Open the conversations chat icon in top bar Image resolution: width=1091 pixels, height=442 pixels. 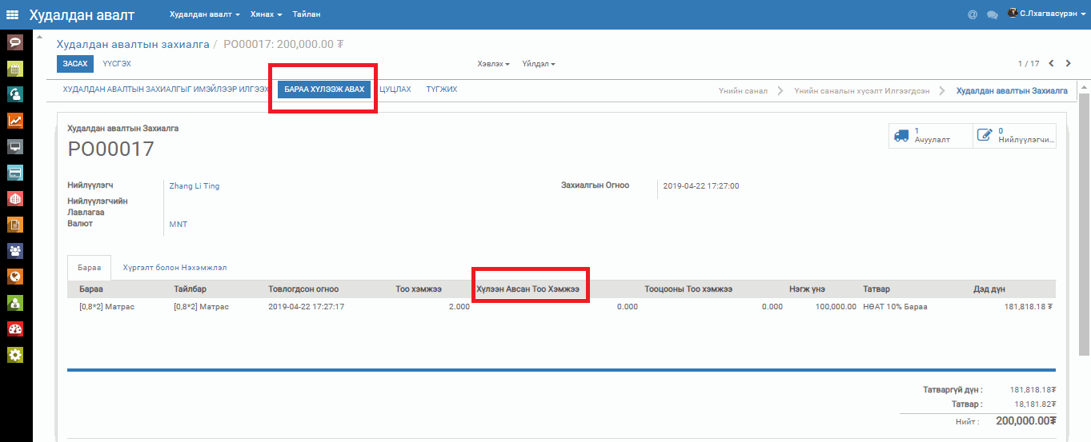[x=993, y=14]
